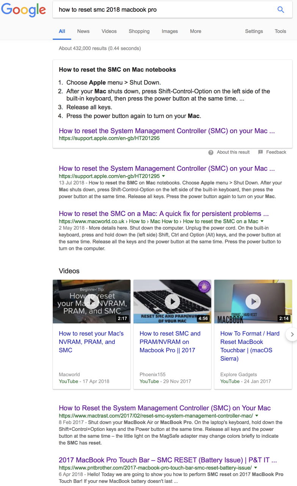Screen dimensions: 297x486
Task: Click the Google logo
Action: 24,10
